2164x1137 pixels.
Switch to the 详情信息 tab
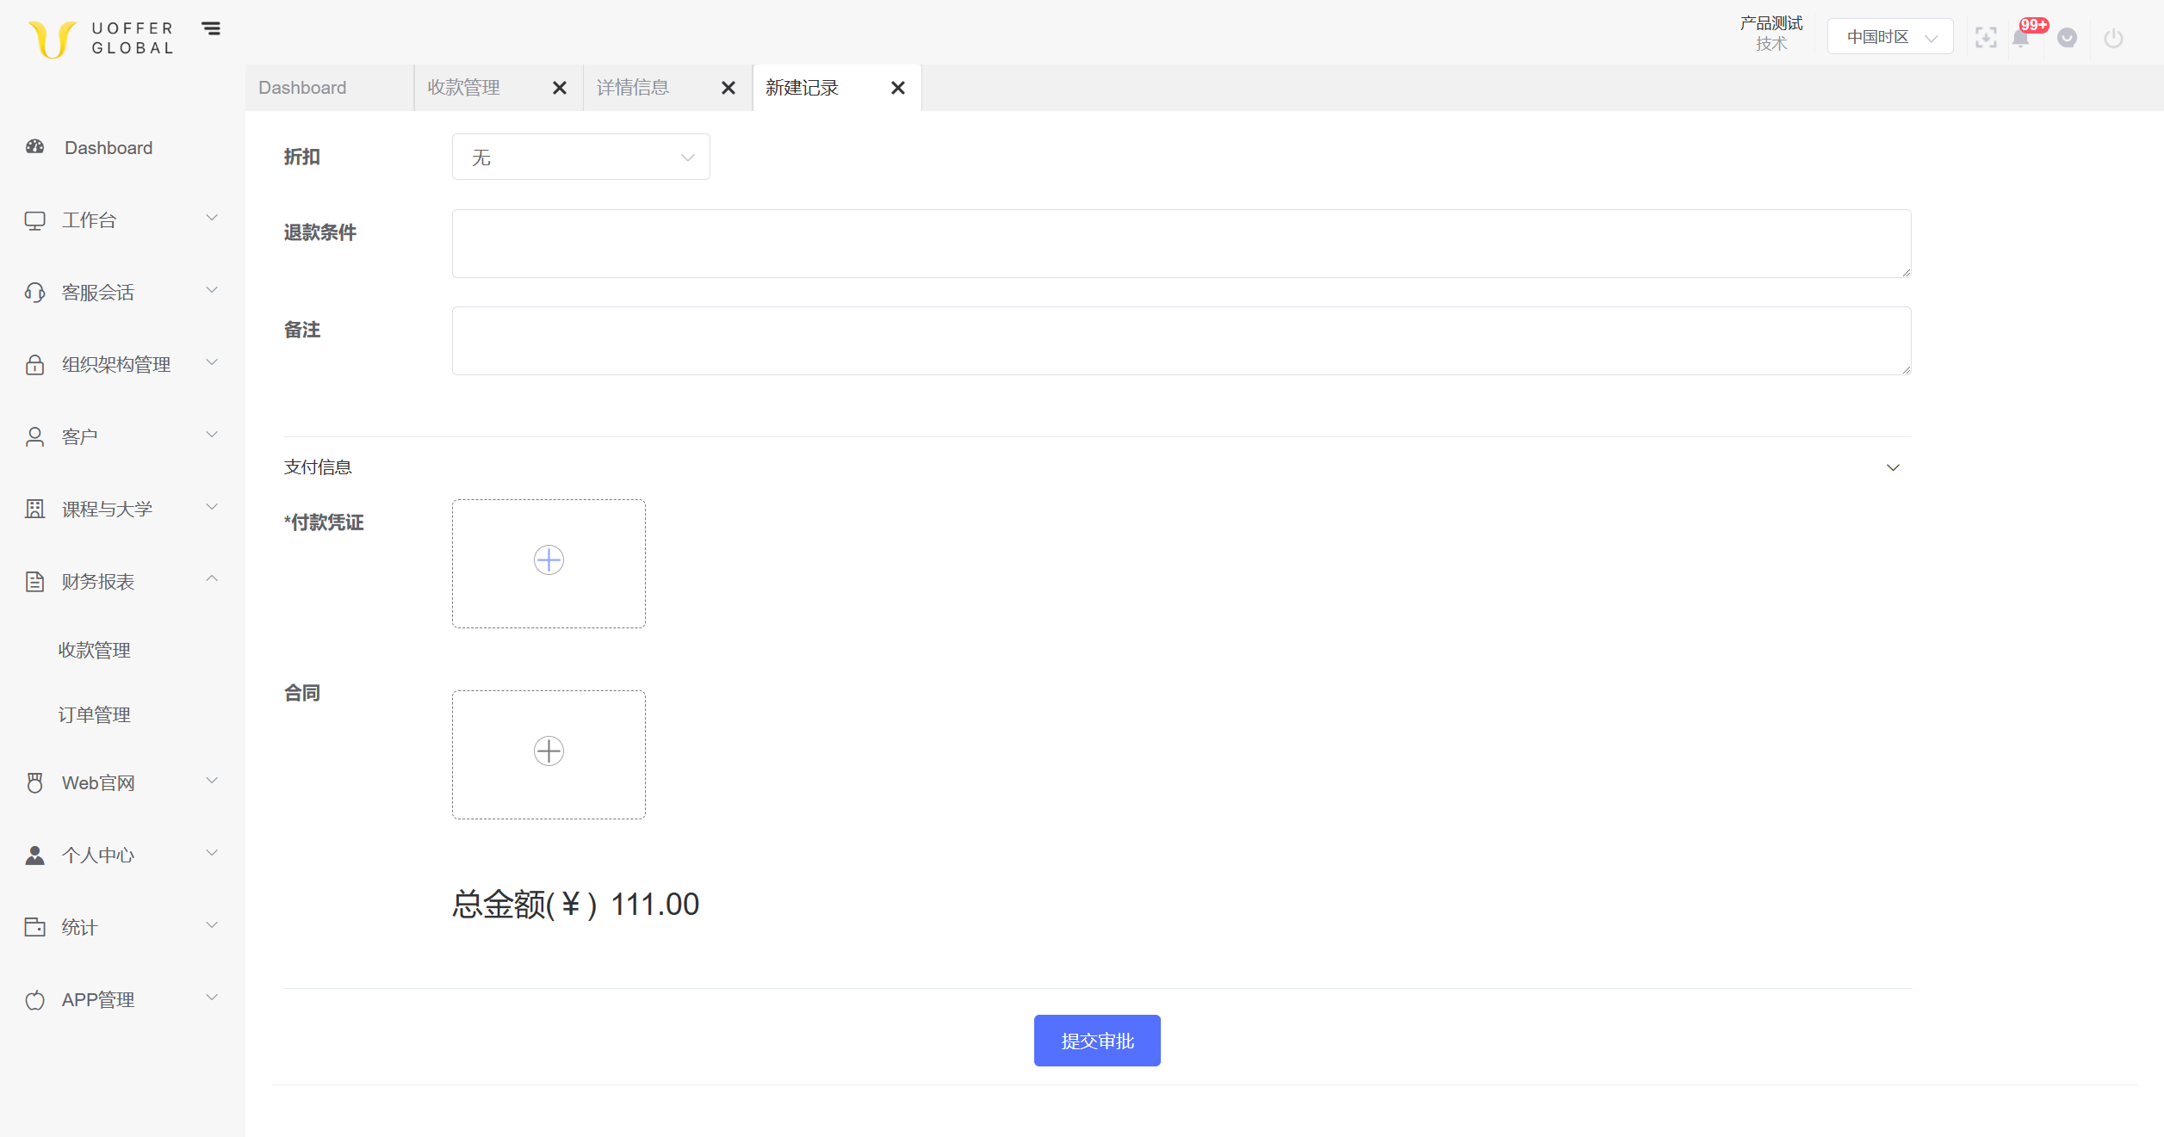(x=634, y=88)
